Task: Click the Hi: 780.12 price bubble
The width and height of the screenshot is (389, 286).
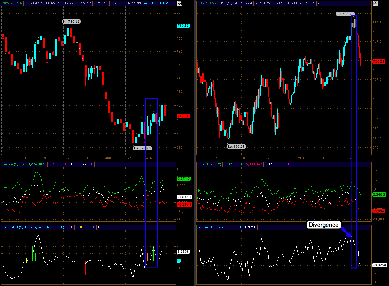Action: point(71,21)
